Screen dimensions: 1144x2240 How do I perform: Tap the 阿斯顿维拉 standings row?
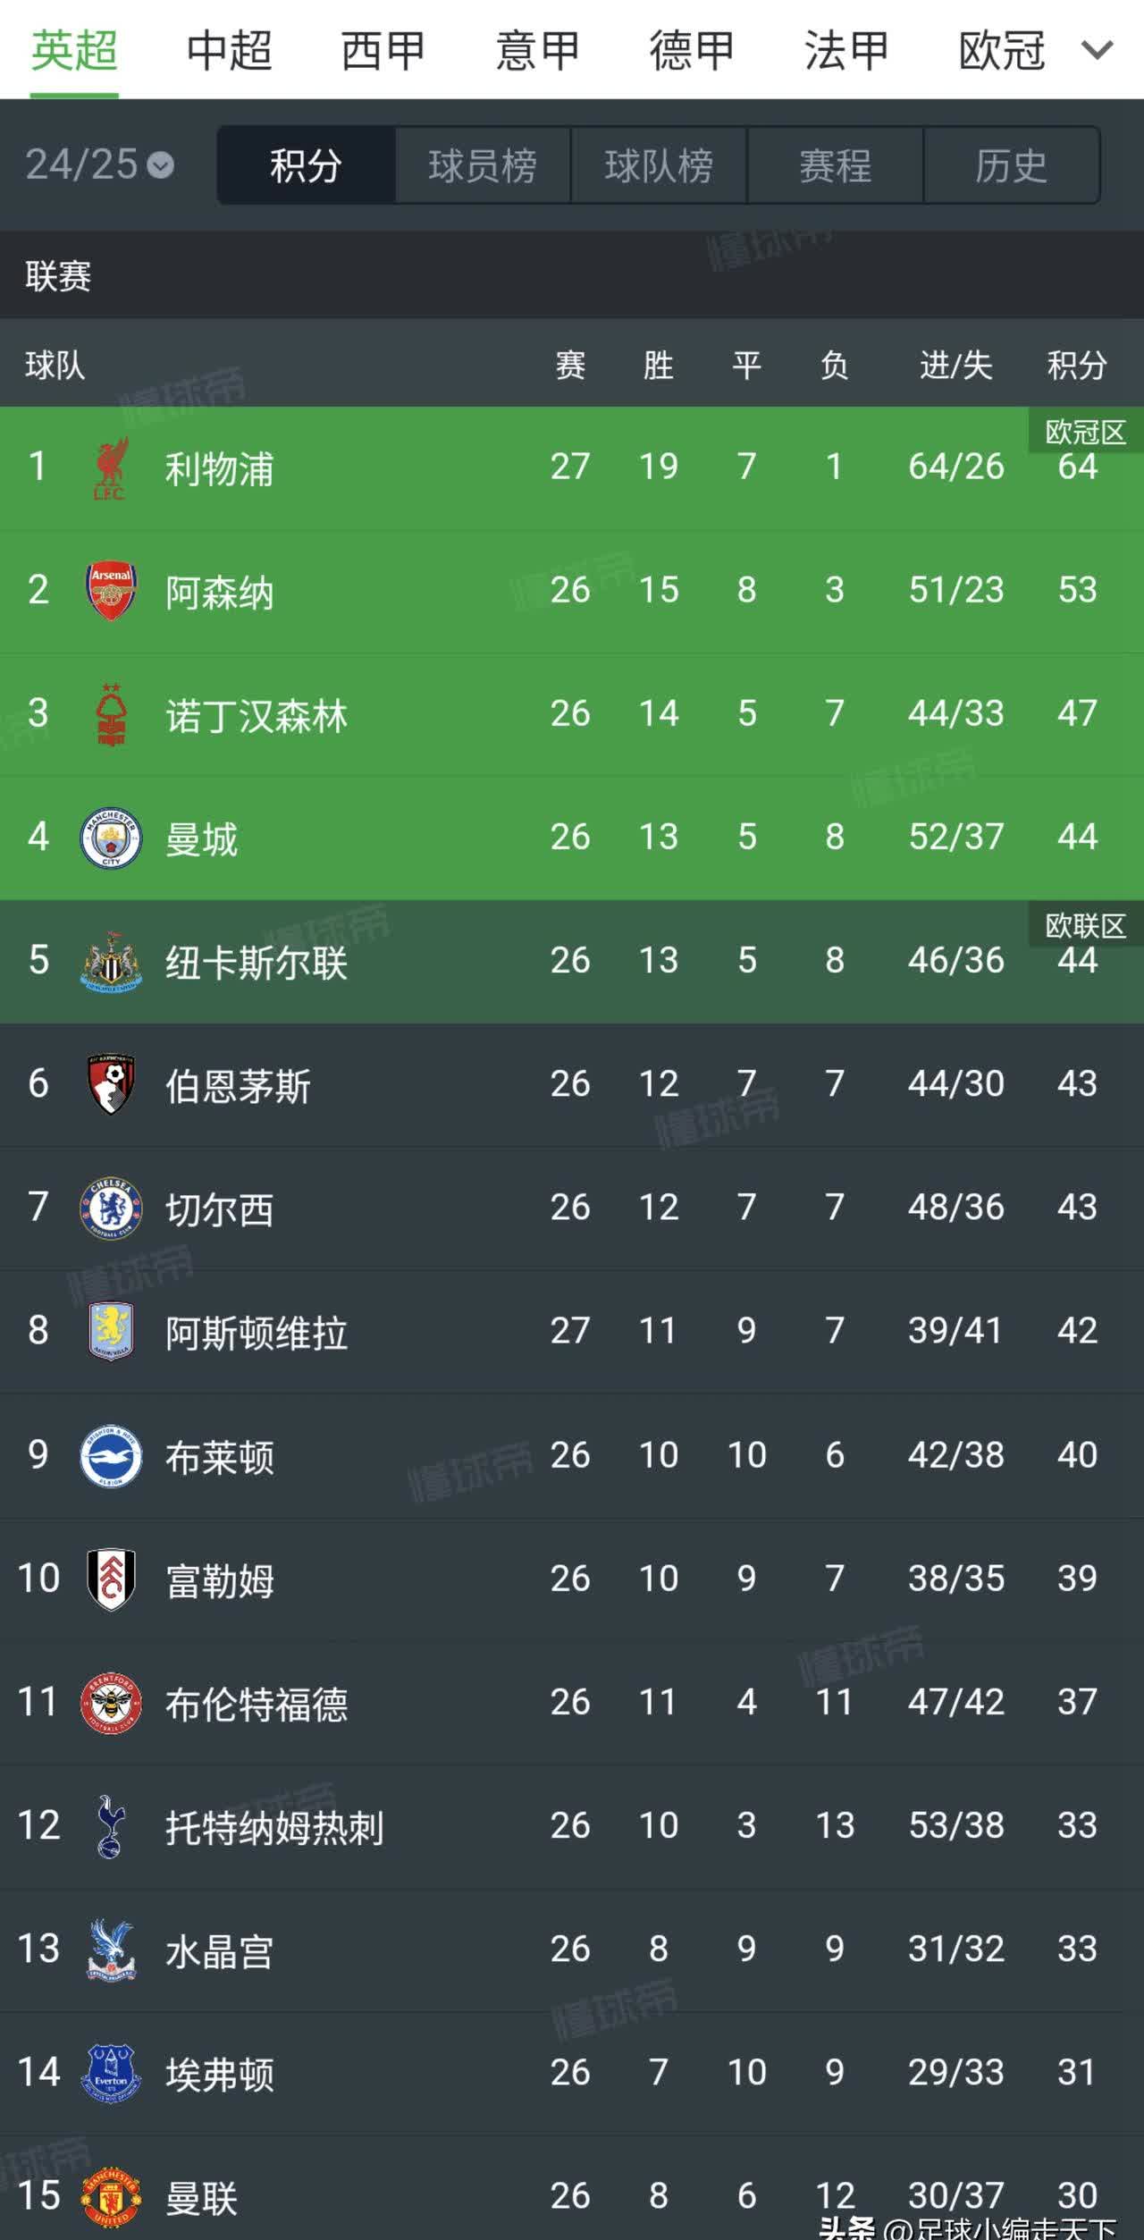[572, 1331]
